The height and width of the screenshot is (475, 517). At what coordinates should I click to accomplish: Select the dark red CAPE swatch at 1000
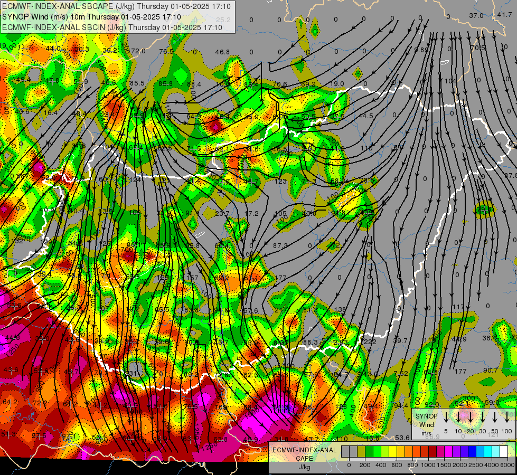(x=433, y=451)
